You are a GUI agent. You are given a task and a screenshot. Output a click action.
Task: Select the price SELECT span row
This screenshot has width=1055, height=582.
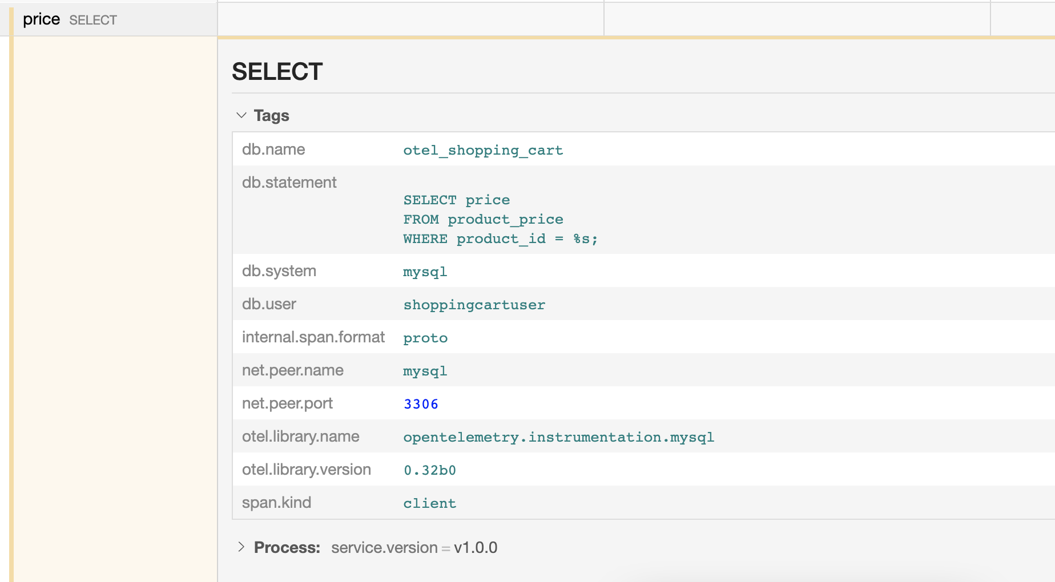pos(69,20)
